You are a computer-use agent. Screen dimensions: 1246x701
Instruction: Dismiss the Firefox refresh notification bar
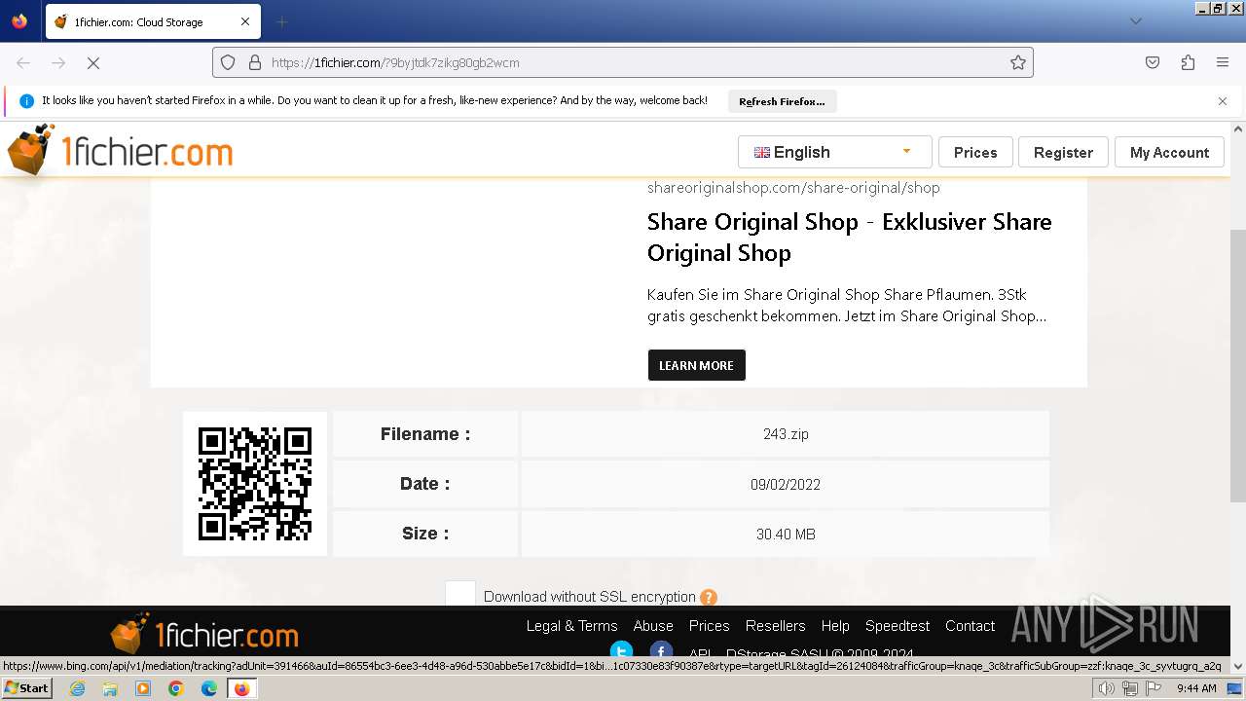pos(1223,101)
